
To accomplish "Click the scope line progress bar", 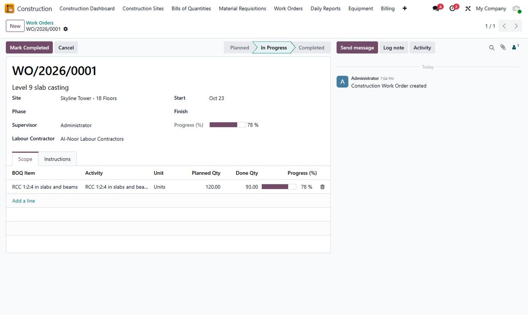I will (279, 187).
